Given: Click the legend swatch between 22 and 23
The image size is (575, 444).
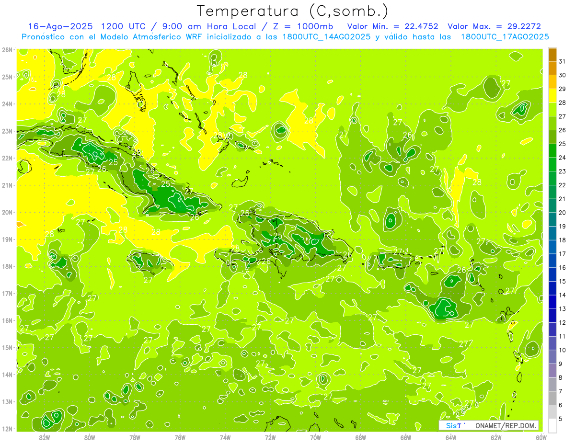Looking at the screenshot, I should click(x=552, y=178).
